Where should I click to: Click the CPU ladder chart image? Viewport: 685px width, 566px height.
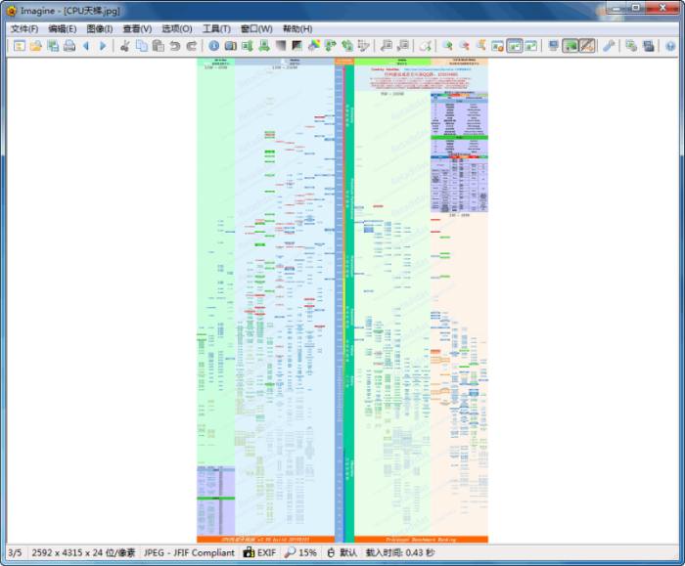coord(342,293)
